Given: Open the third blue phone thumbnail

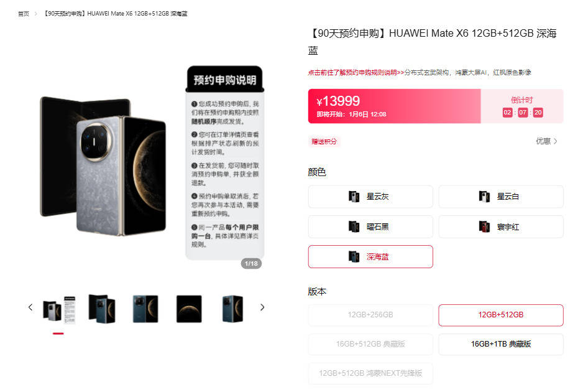Looking at the screenshot, I should click(x=145, y=309).
